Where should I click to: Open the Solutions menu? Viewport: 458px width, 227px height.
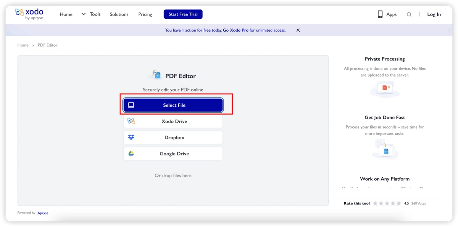(119, 14)
